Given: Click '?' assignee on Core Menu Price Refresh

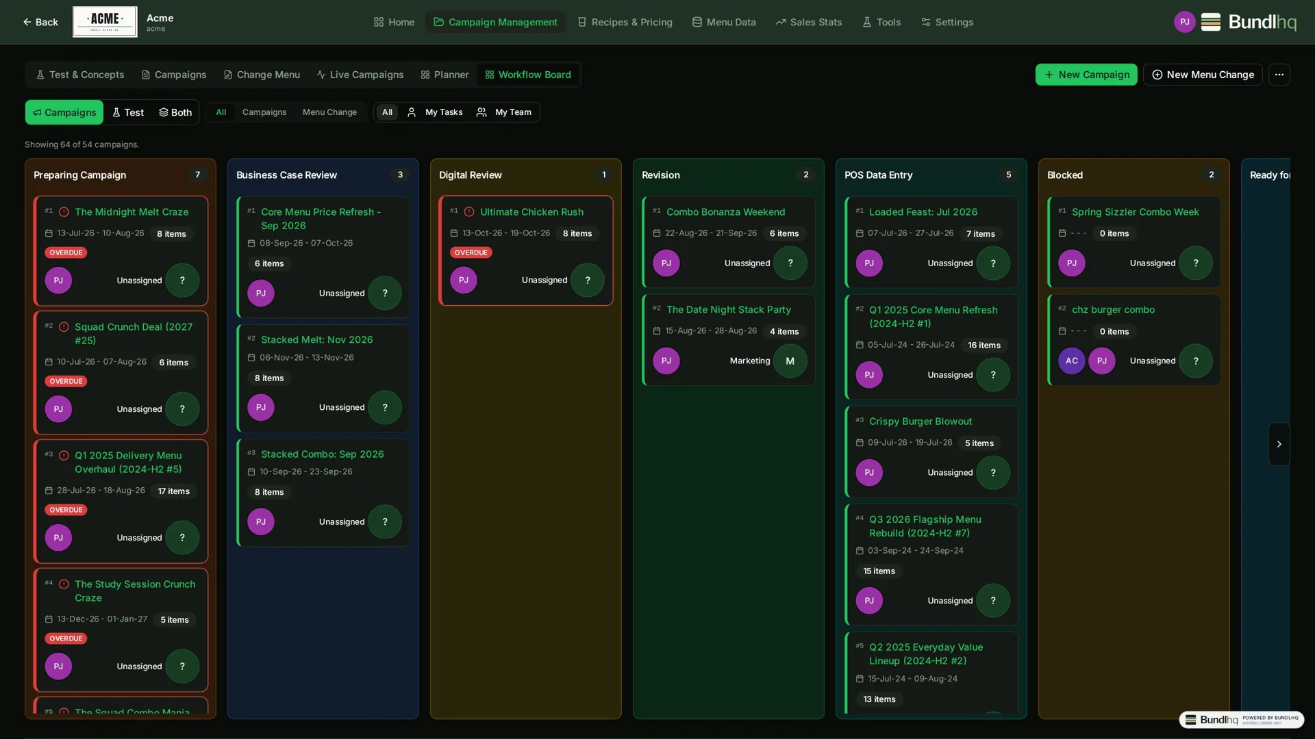Looking at the screenshot, I should [x=384, y=294].
